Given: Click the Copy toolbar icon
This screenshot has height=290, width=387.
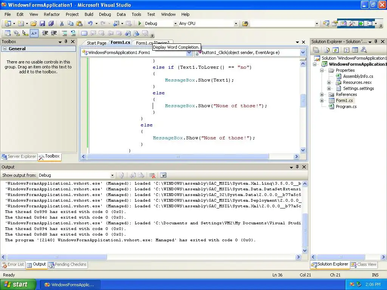Looking at the screenshot, I should [71, 23].
